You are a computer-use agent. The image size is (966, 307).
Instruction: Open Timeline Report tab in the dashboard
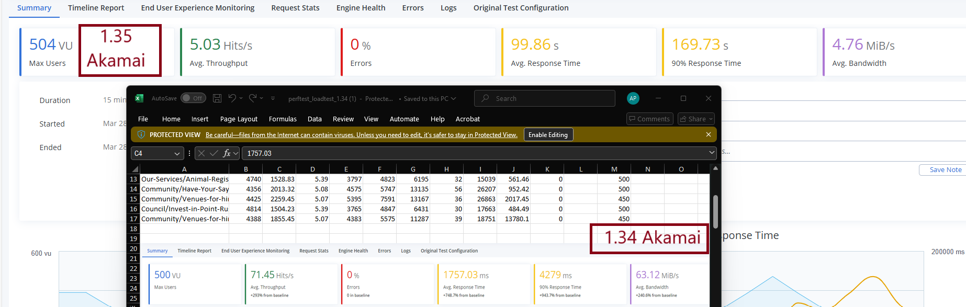coord(96,8)
